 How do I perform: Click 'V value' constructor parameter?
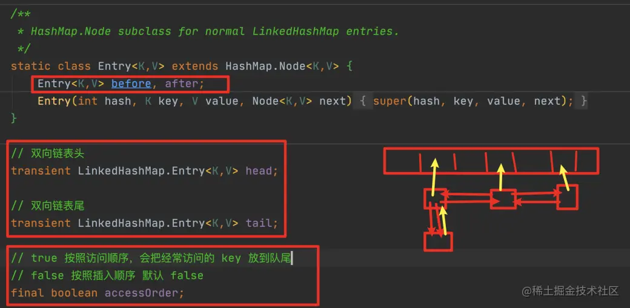point(215,101)
